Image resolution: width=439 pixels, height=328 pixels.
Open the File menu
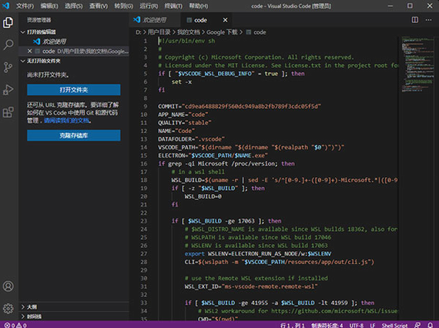click(x=25, y=6)
